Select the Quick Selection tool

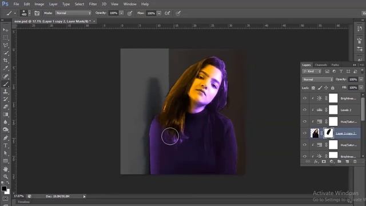6,53
